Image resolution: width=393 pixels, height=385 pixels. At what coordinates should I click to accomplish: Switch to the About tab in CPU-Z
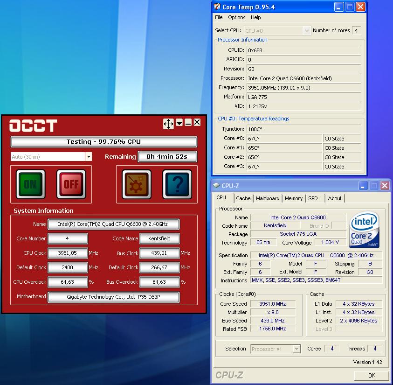coord(335,198)
